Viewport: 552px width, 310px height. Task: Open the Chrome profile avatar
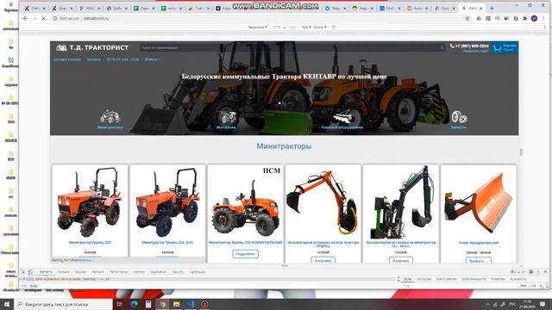tap(534, 18)
